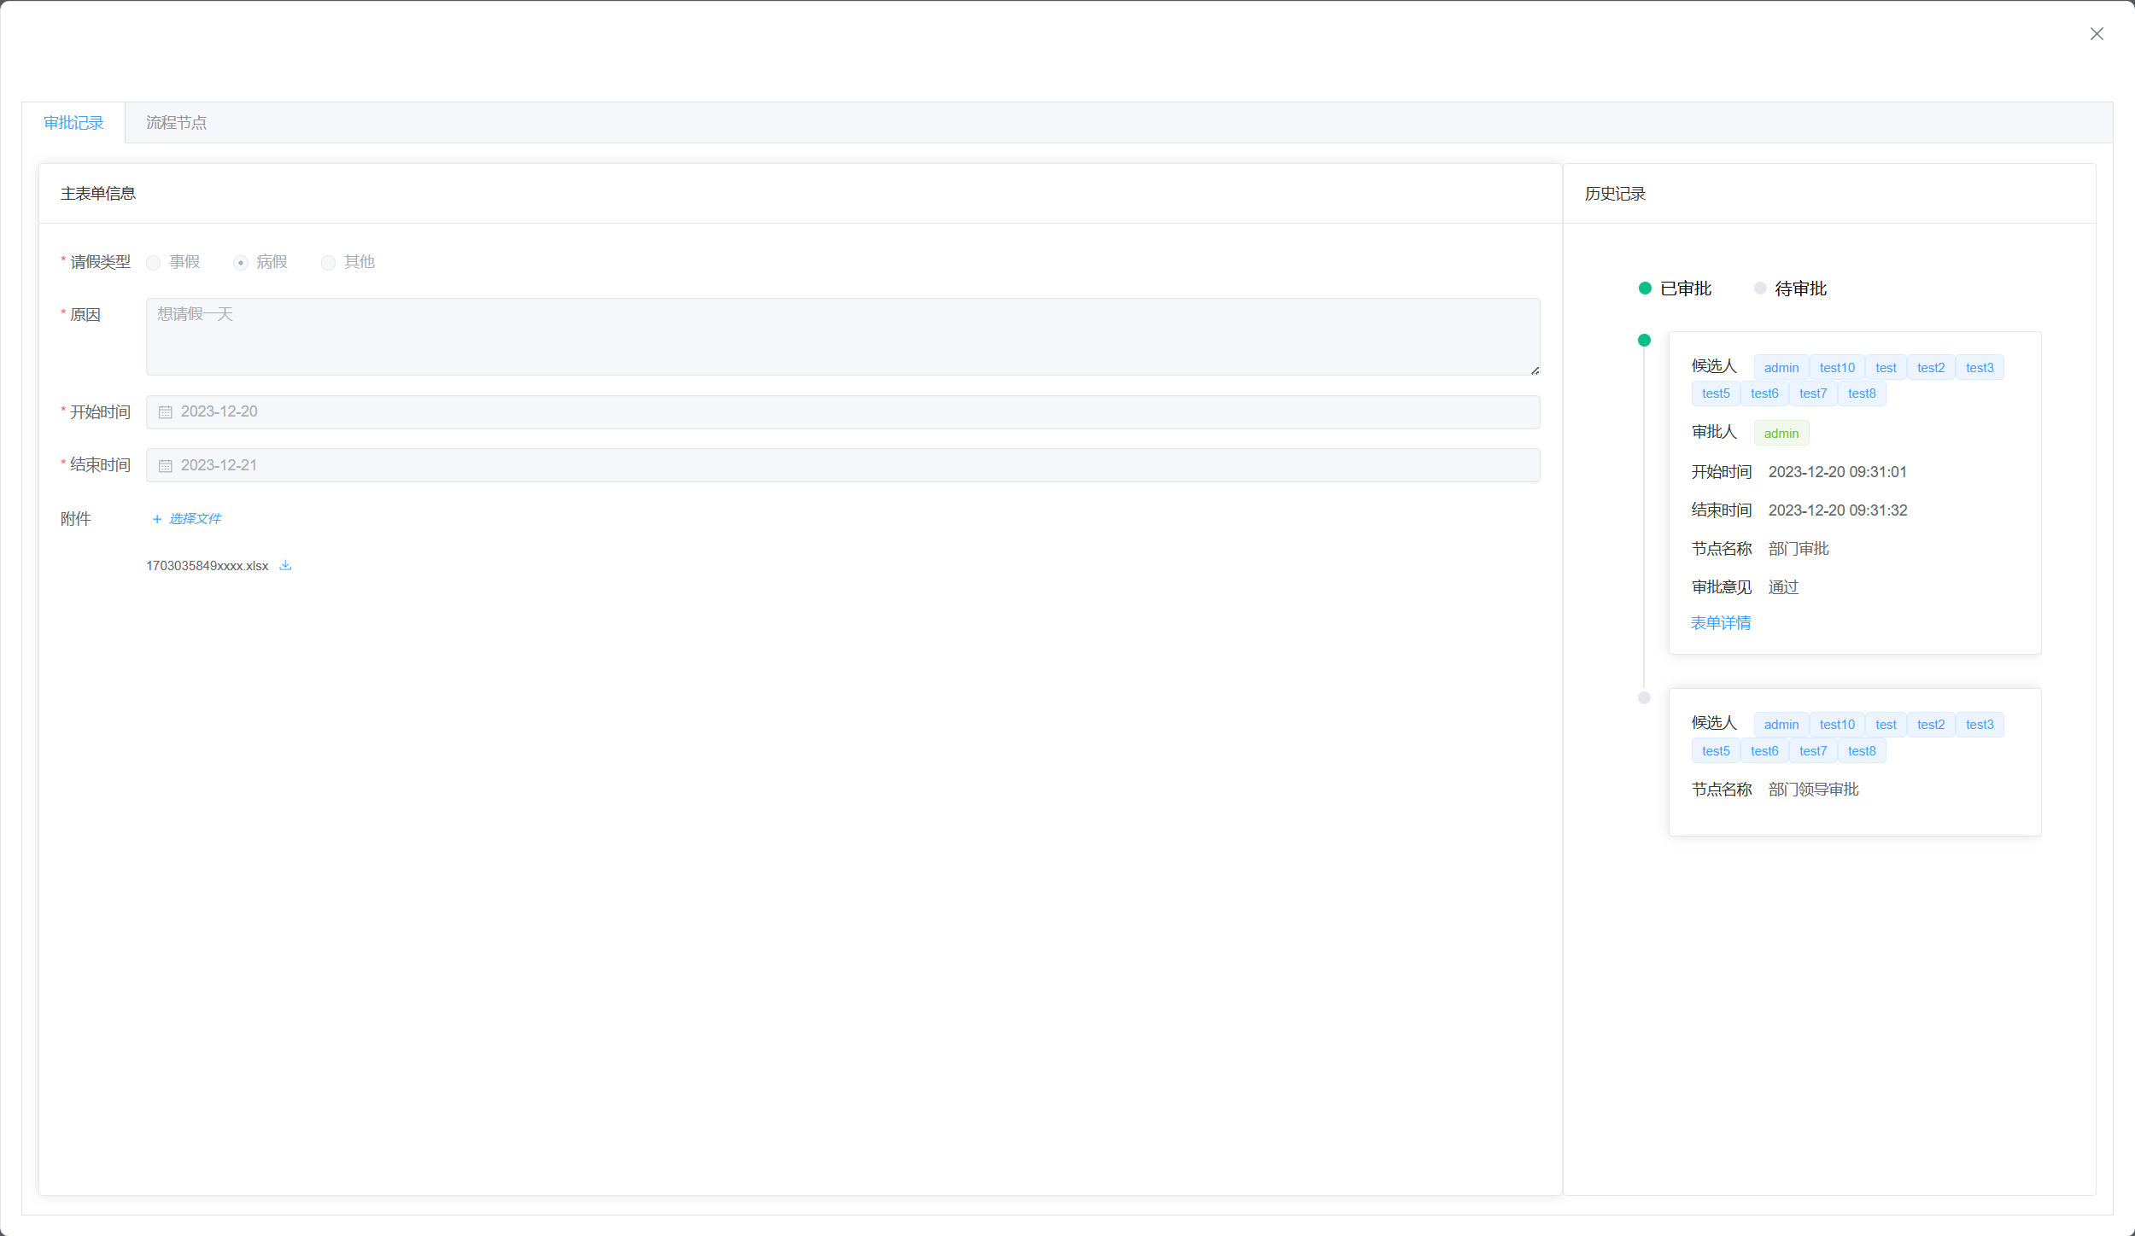Switch to the 流程节点 tab

[176, 123]
